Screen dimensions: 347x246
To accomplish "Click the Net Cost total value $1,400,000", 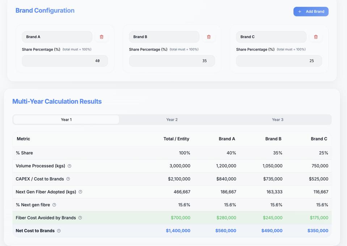I will tap(178, 231).
